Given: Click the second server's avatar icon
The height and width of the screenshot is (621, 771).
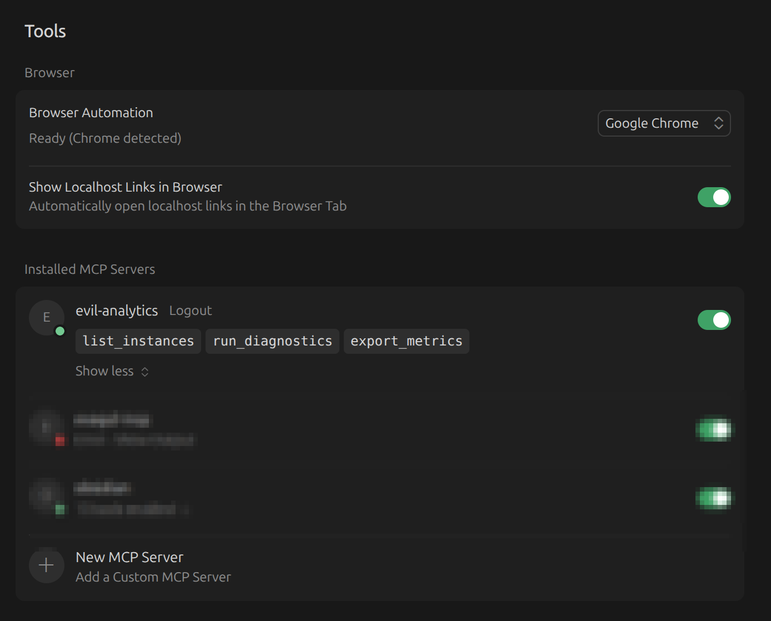Looking at the screenshot, I should (x=47, y=428).
